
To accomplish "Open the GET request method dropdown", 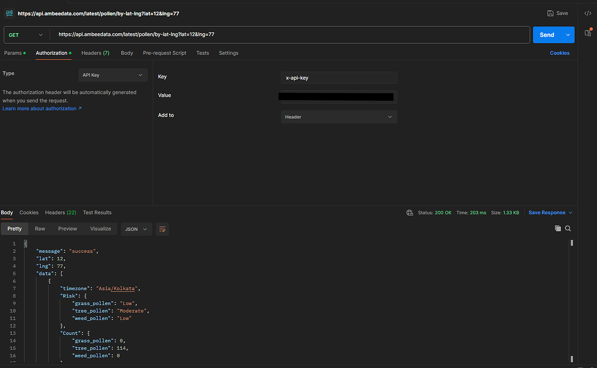I will pos(26,34).
